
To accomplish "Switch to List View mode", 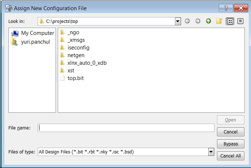I will [x=230, y=21].
